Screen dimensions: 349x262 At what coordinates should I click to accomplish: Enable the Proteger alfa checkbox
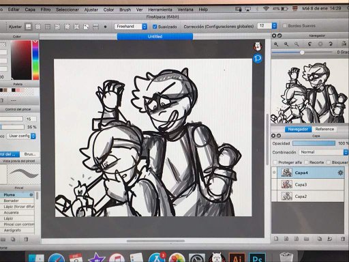pos(275,162)
